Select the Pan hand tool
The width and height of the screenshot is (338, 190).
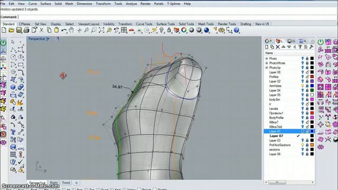(71, 30)
